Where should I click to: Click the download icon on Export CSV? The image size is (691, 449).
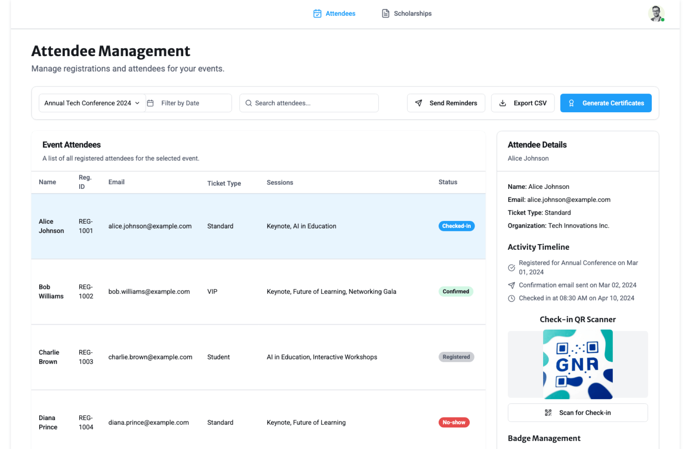click(x=503, y=103)
